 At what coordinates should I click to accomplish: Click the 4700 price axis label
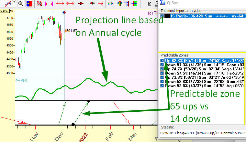click(10, 18)
